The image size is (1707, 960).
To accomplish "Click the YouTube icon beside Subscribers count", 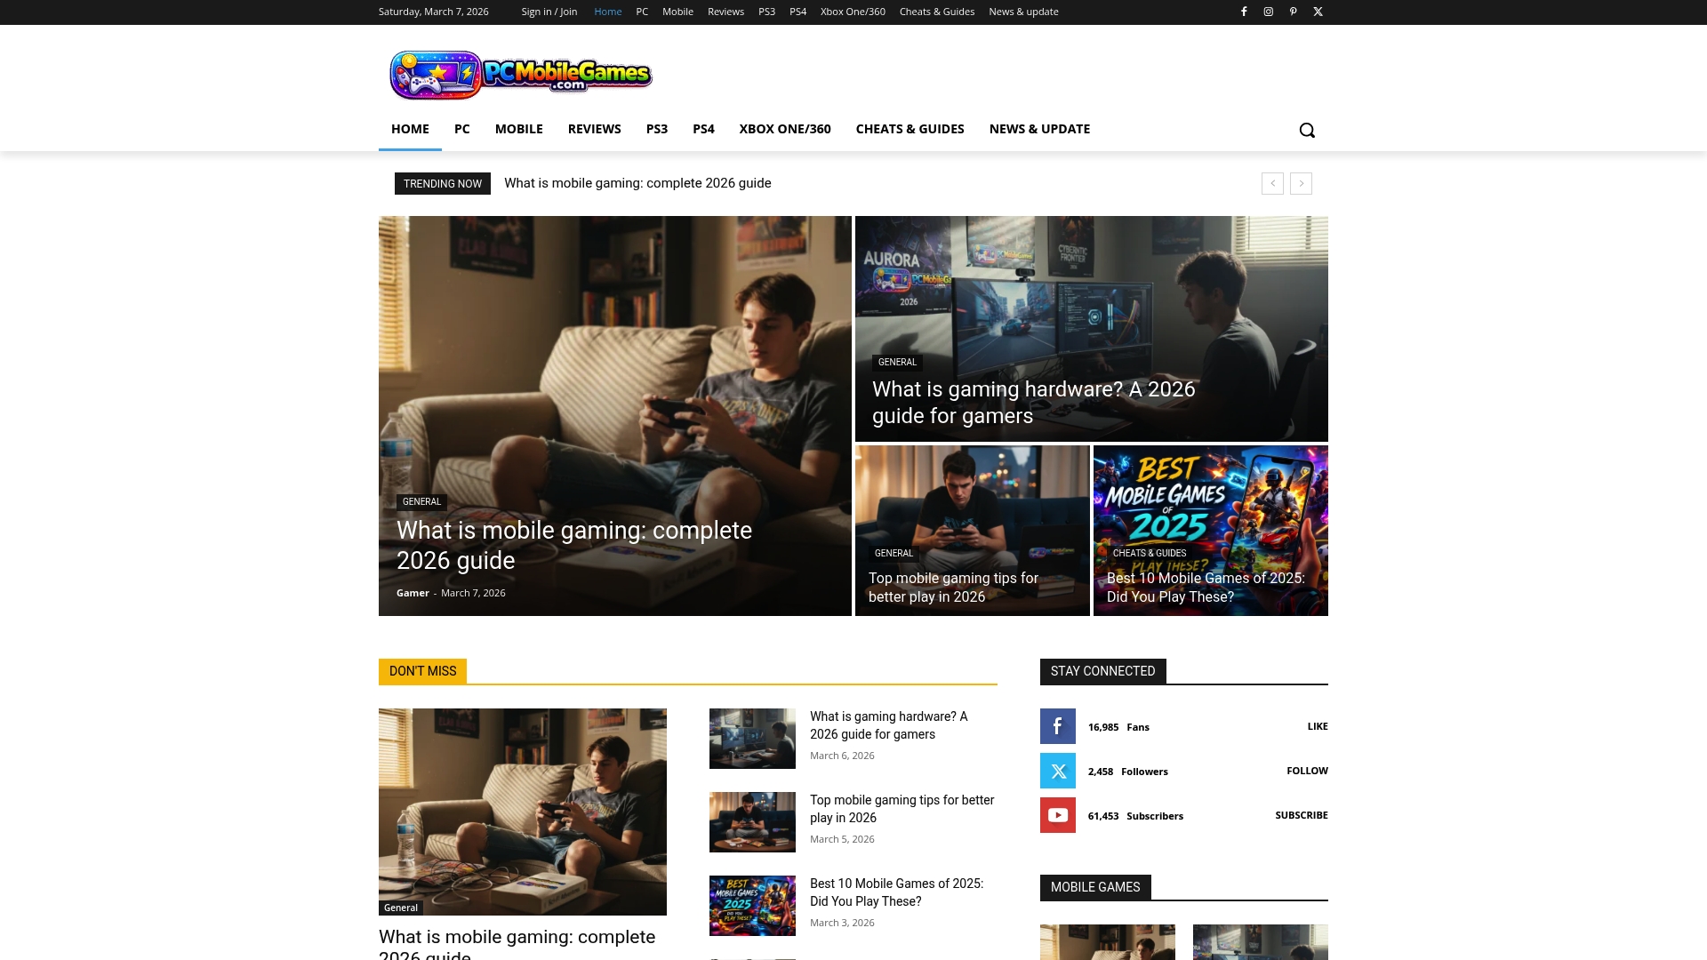I will click(x=1057, y=815).
